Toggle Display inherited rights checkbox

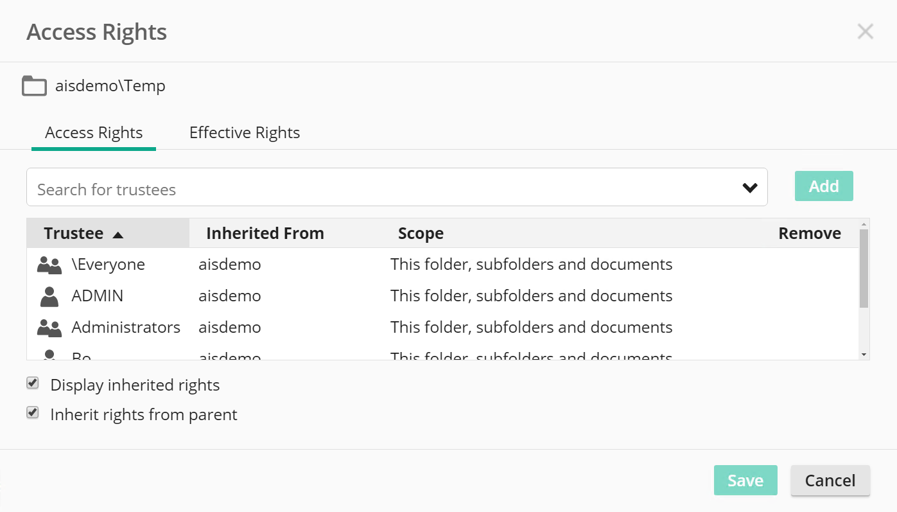pos(33,384)
